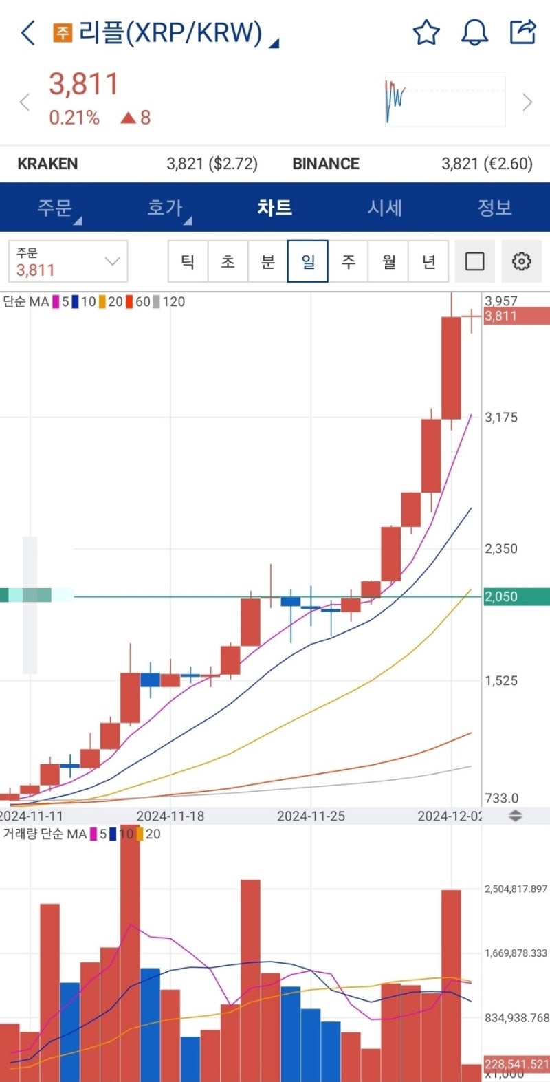Tap the BINANCE exchange label

(326, 164)
